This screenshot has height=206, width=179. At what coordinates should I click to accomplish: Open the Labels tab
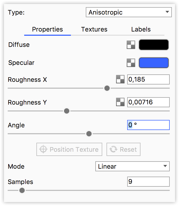pyautogui.click(x=141, y=29)
